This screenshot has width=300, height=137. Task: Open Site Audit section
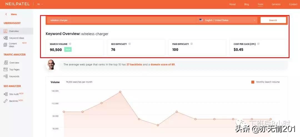coord(14,94)
